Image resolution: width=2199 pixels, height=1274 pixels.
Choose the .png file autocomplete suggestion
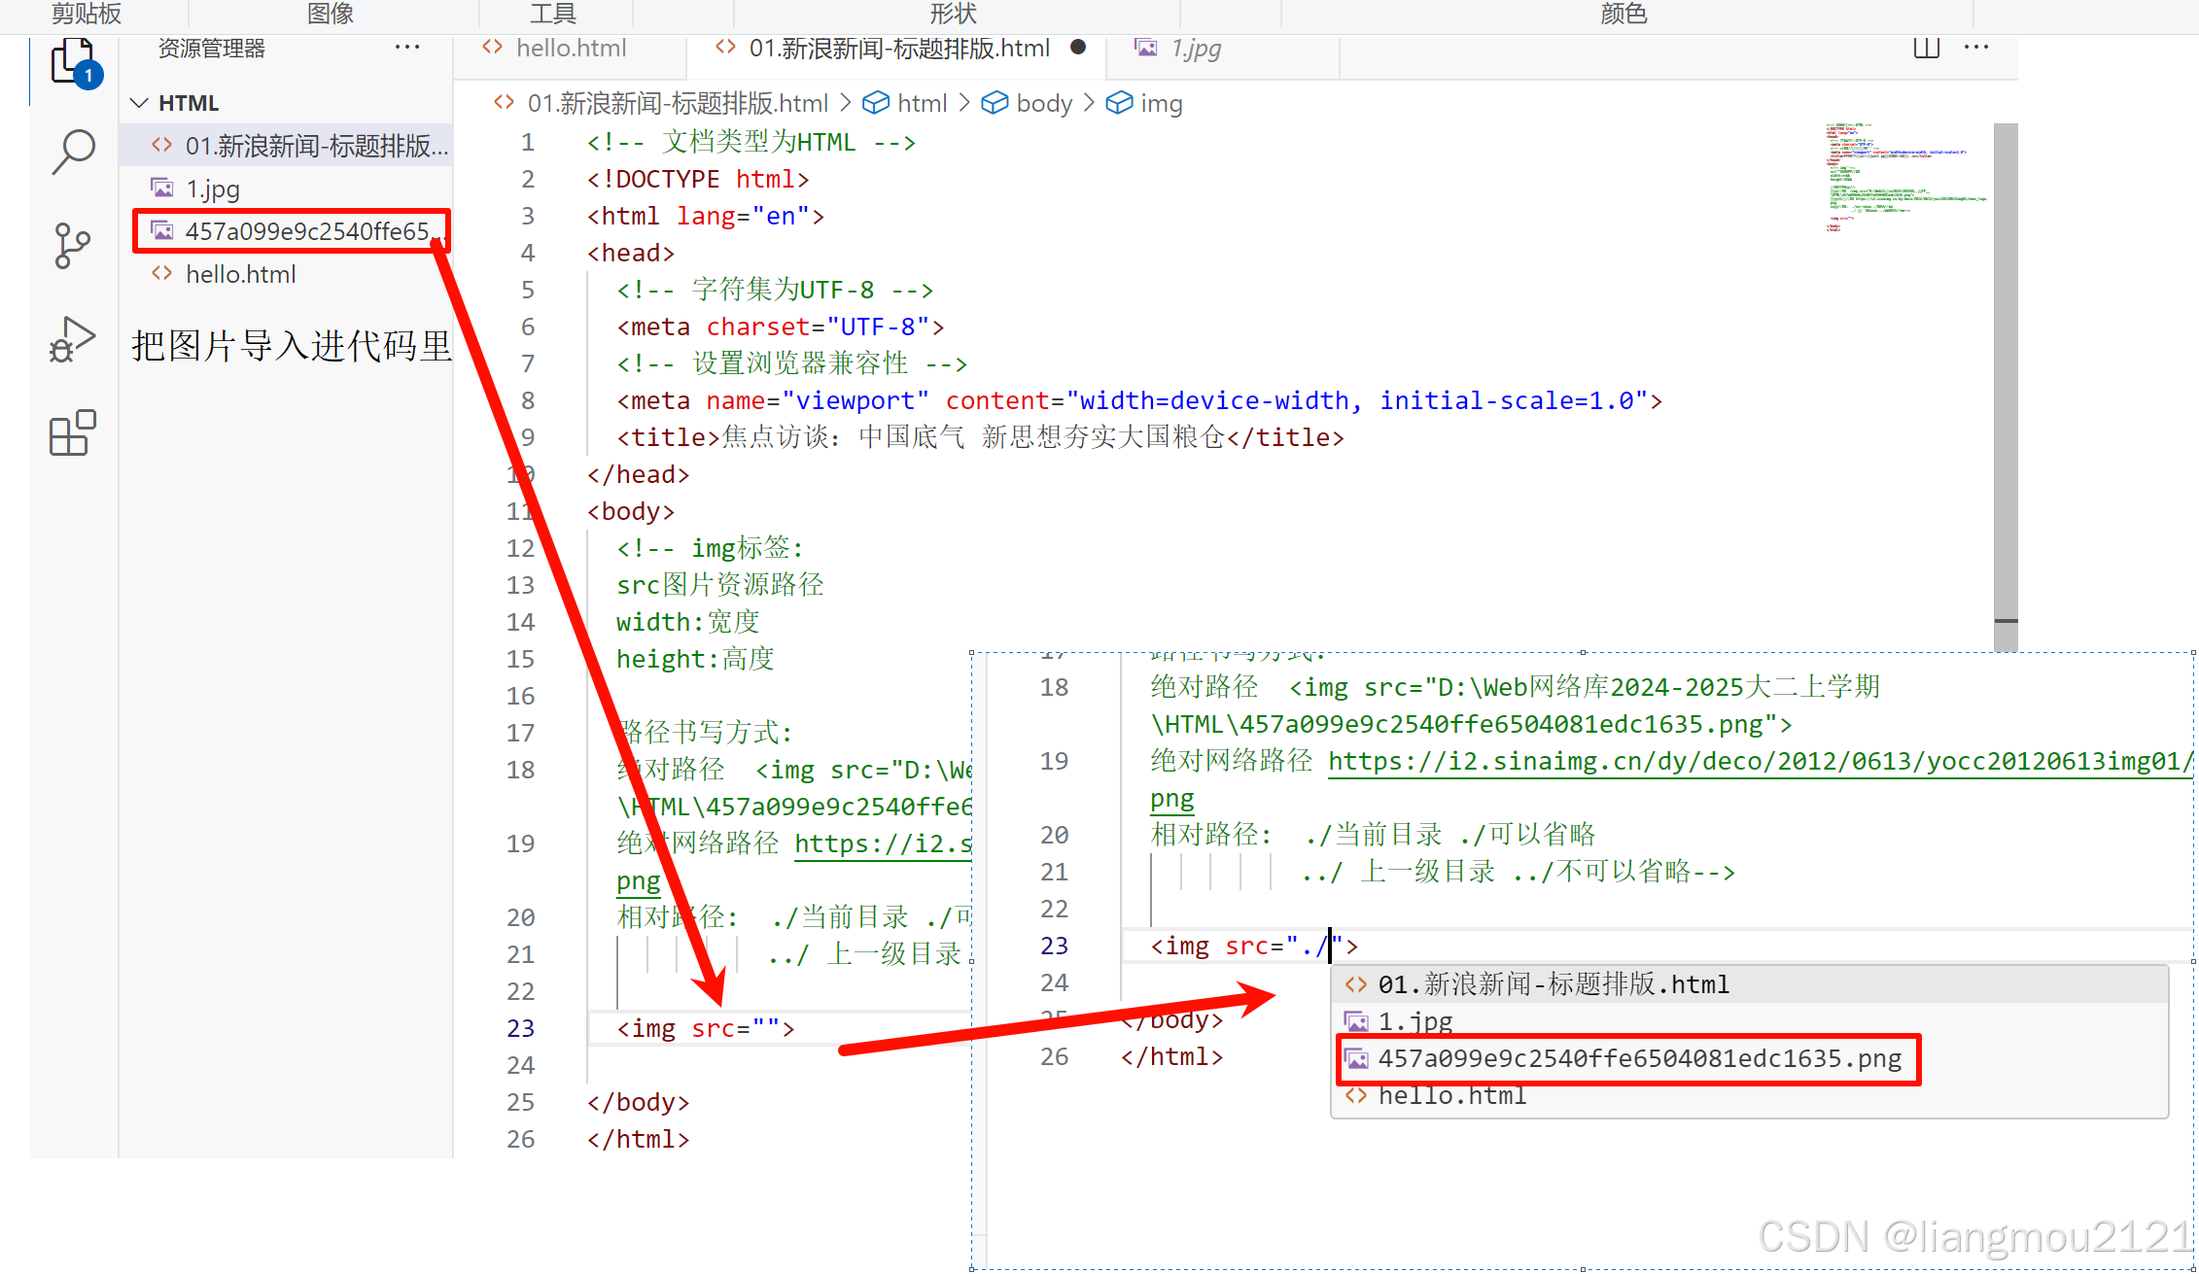[x=1638, y=1058]
